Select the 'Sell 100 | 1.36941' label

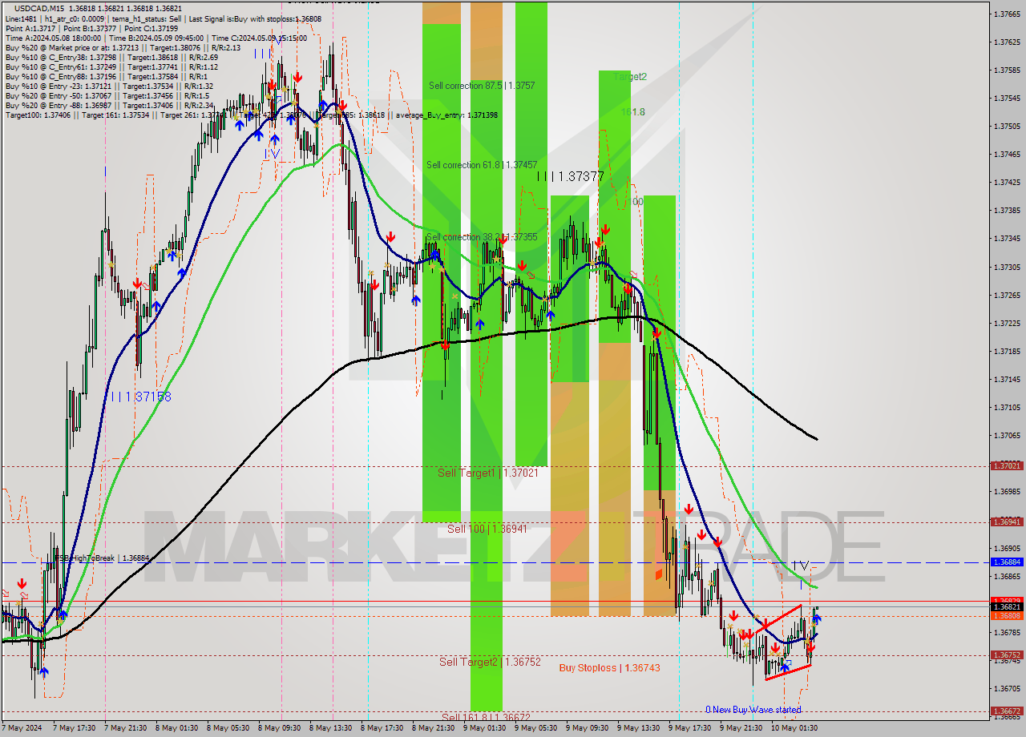pos(487,530)
